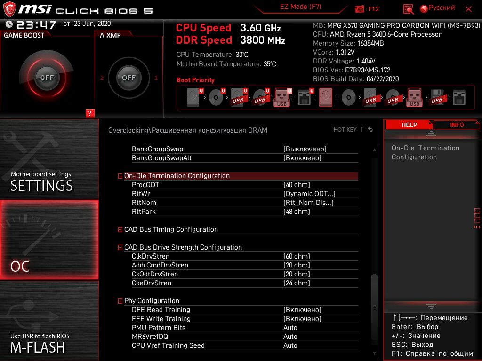Open RttPark [48 ohm] value list
Screen dimensions: 482x361
coord(297,212)
